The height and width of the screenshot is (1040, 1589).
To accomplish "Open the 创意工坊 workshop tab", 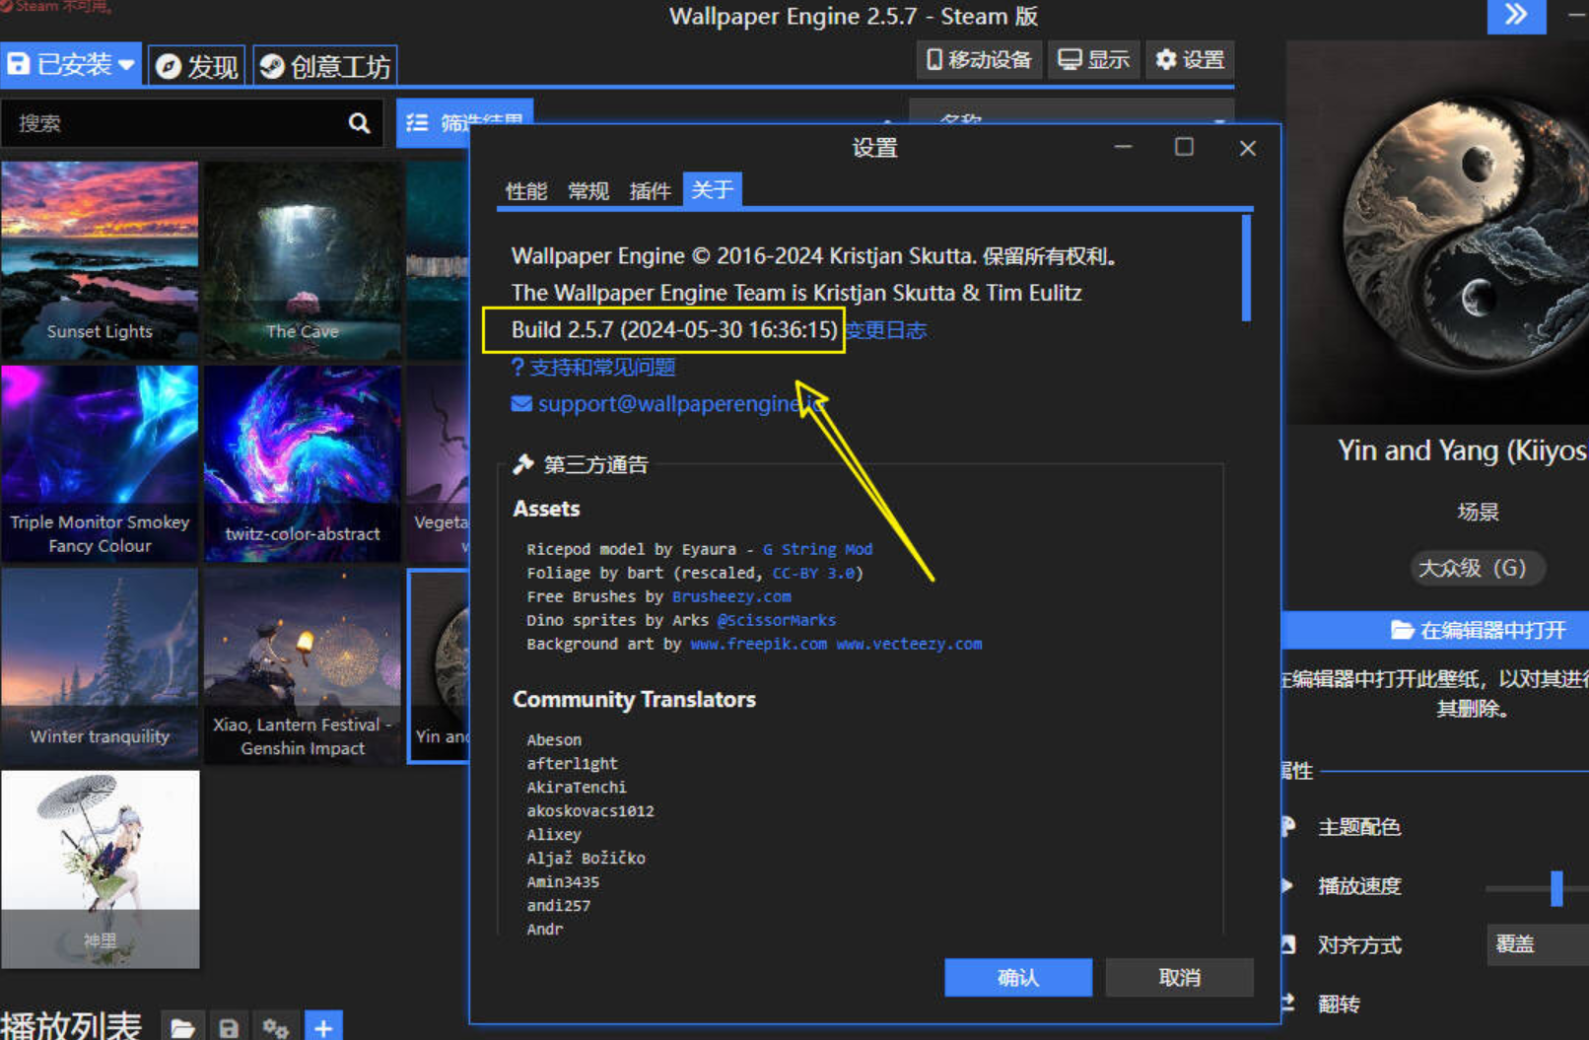I will 325,66.
